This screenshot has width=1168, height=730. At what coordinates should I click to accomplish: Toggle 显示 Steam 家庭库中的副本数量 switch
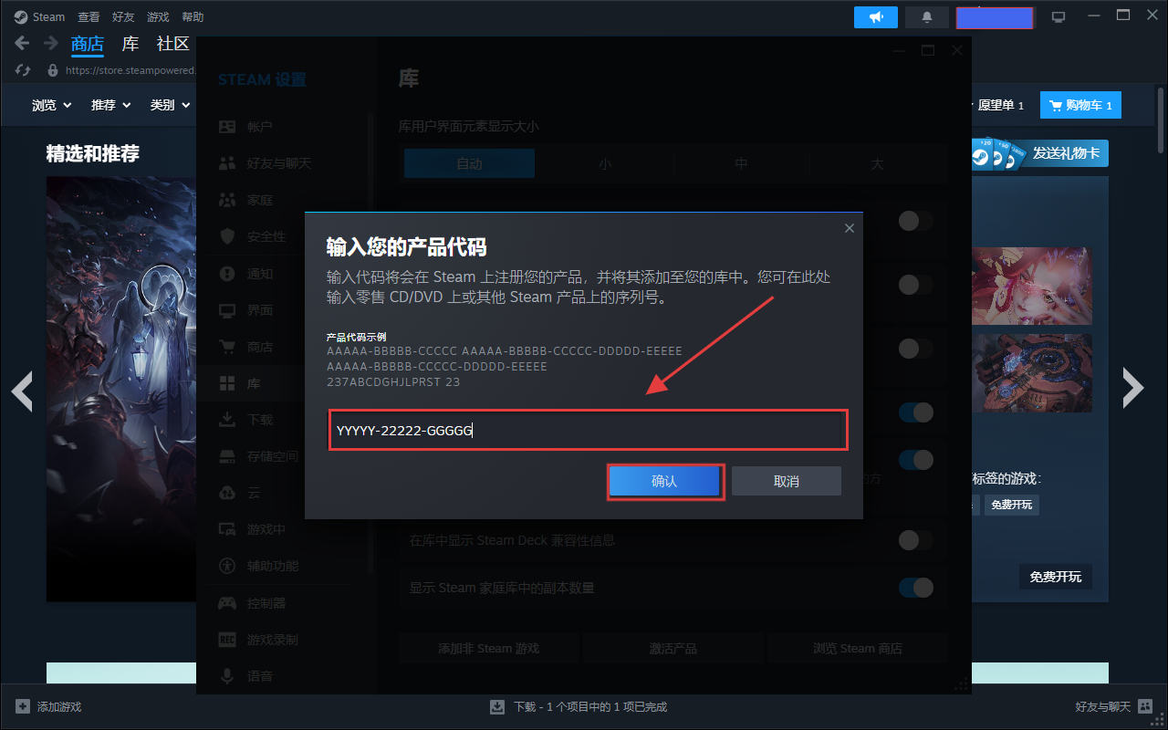pyautogui.click(x=916, y=587)
